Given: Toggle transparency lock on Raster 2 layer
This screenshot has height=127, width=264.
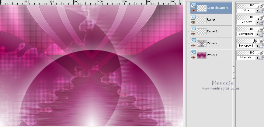Looking at the screenshot, I should coord(262,46).
